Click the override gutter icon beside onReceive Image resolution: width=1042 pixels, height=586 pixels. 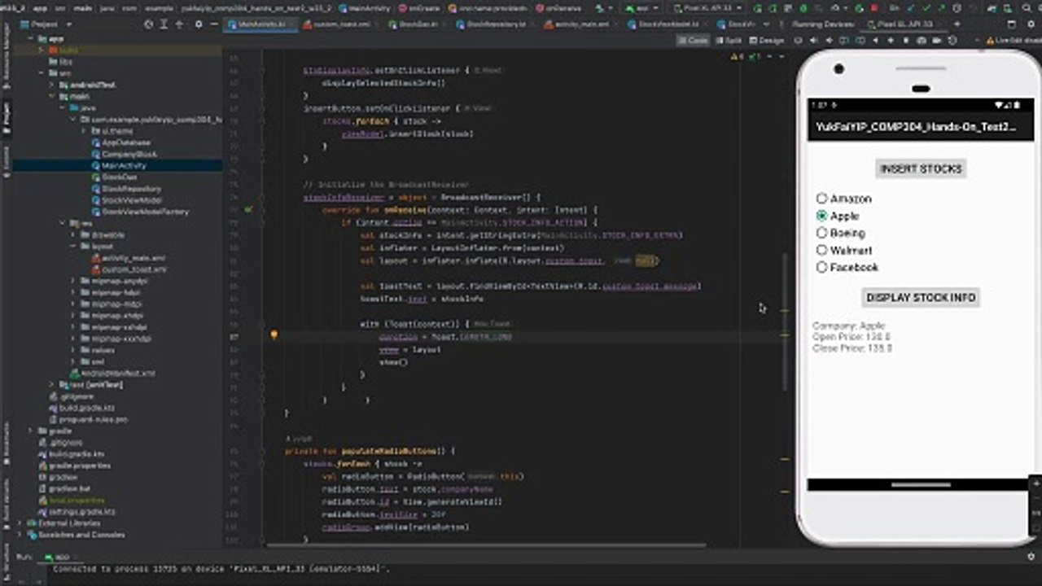click(249, 209)
